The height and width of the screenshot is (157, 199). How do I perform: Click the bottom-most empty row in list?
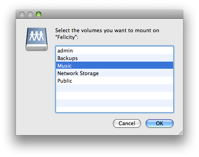point(115,109)
